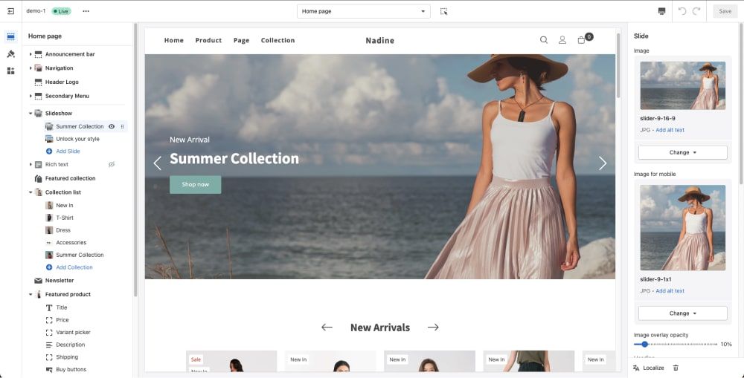
Task: Open the Sections sidebar icon
Action: click(x=11, y=36)
